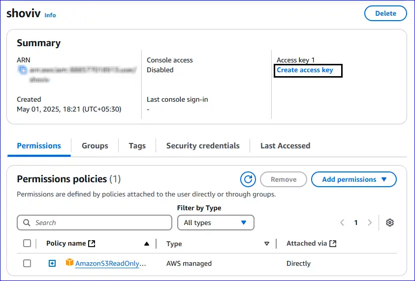
Task: Open the Filter by Type dropdown
Action: tap(216, 223)
